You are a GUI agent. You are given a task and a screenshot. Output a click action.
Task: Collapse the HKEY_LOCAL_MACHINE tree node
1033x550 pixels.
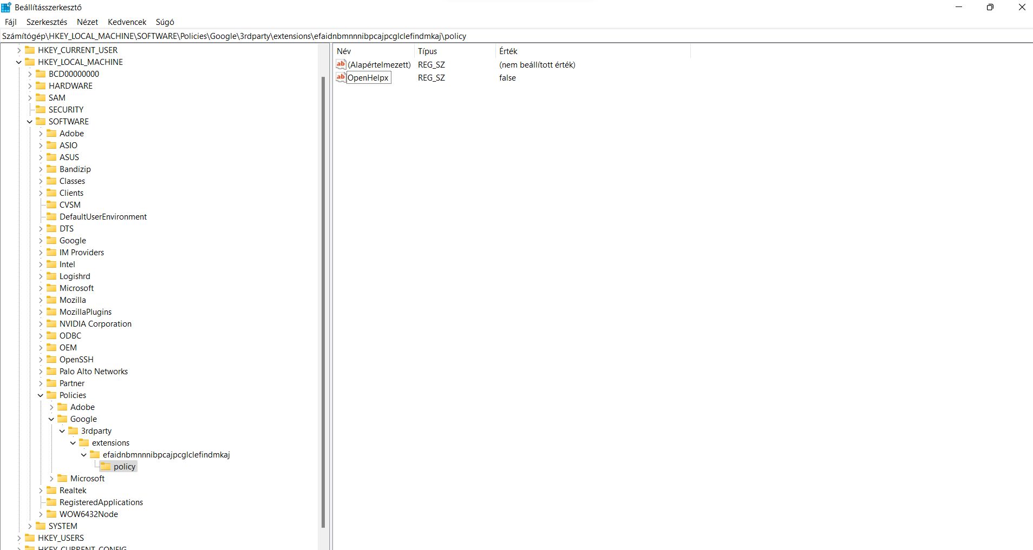coord(19,62)
